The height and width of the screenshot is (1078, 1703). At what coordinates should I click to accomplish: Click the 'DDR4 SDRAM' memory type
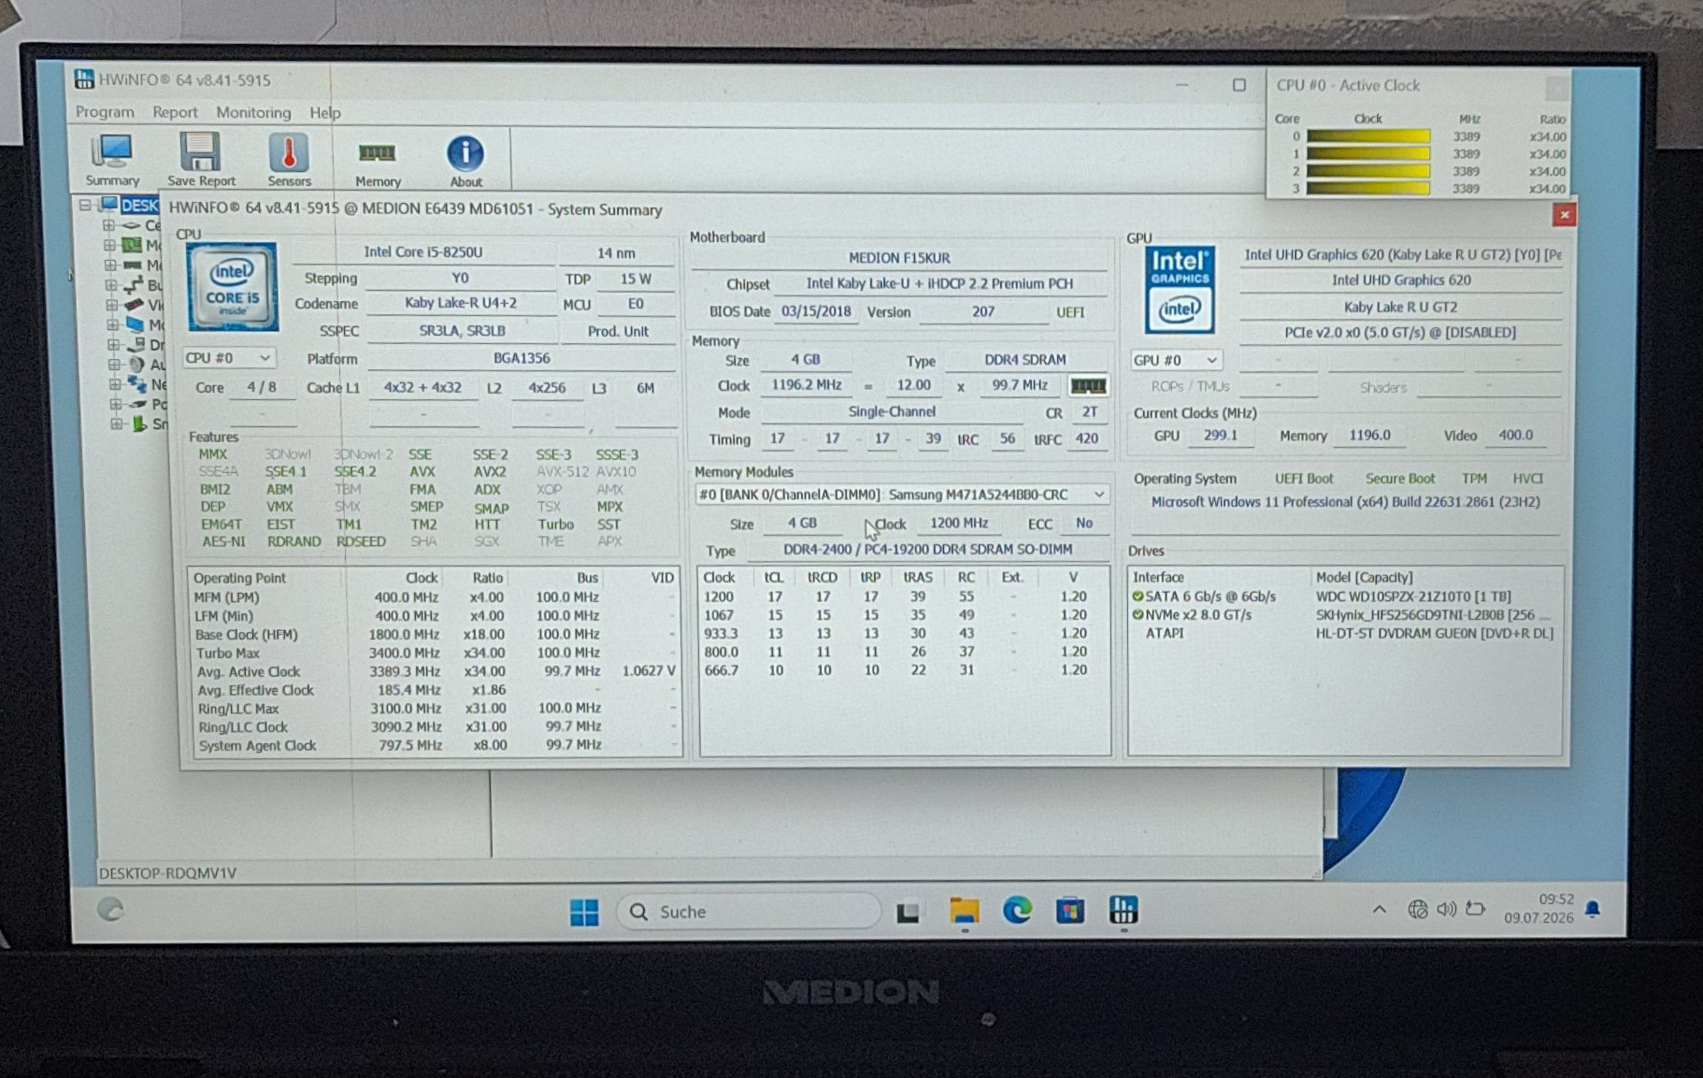pyautogui.click(x=1024, y=359)
